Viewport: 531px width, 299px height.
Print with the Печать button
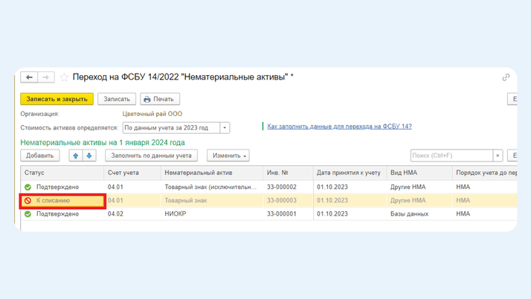(160, 99)
